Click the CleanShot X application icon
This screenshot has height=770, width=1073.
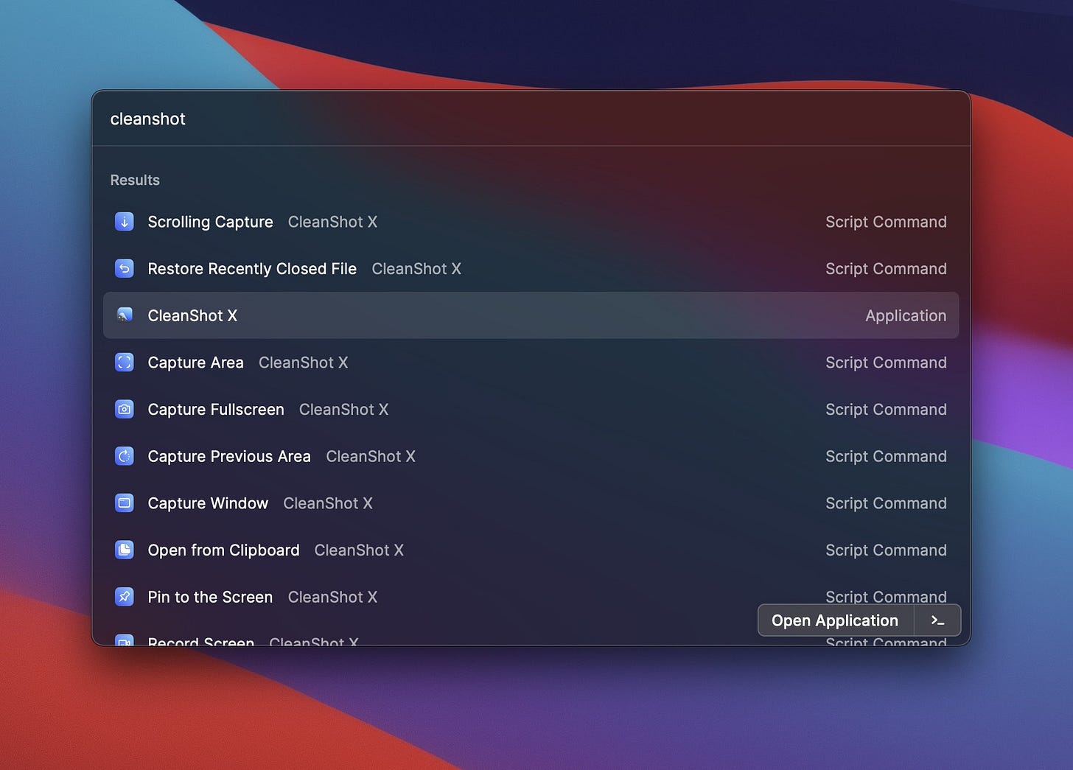coord(125,315)
